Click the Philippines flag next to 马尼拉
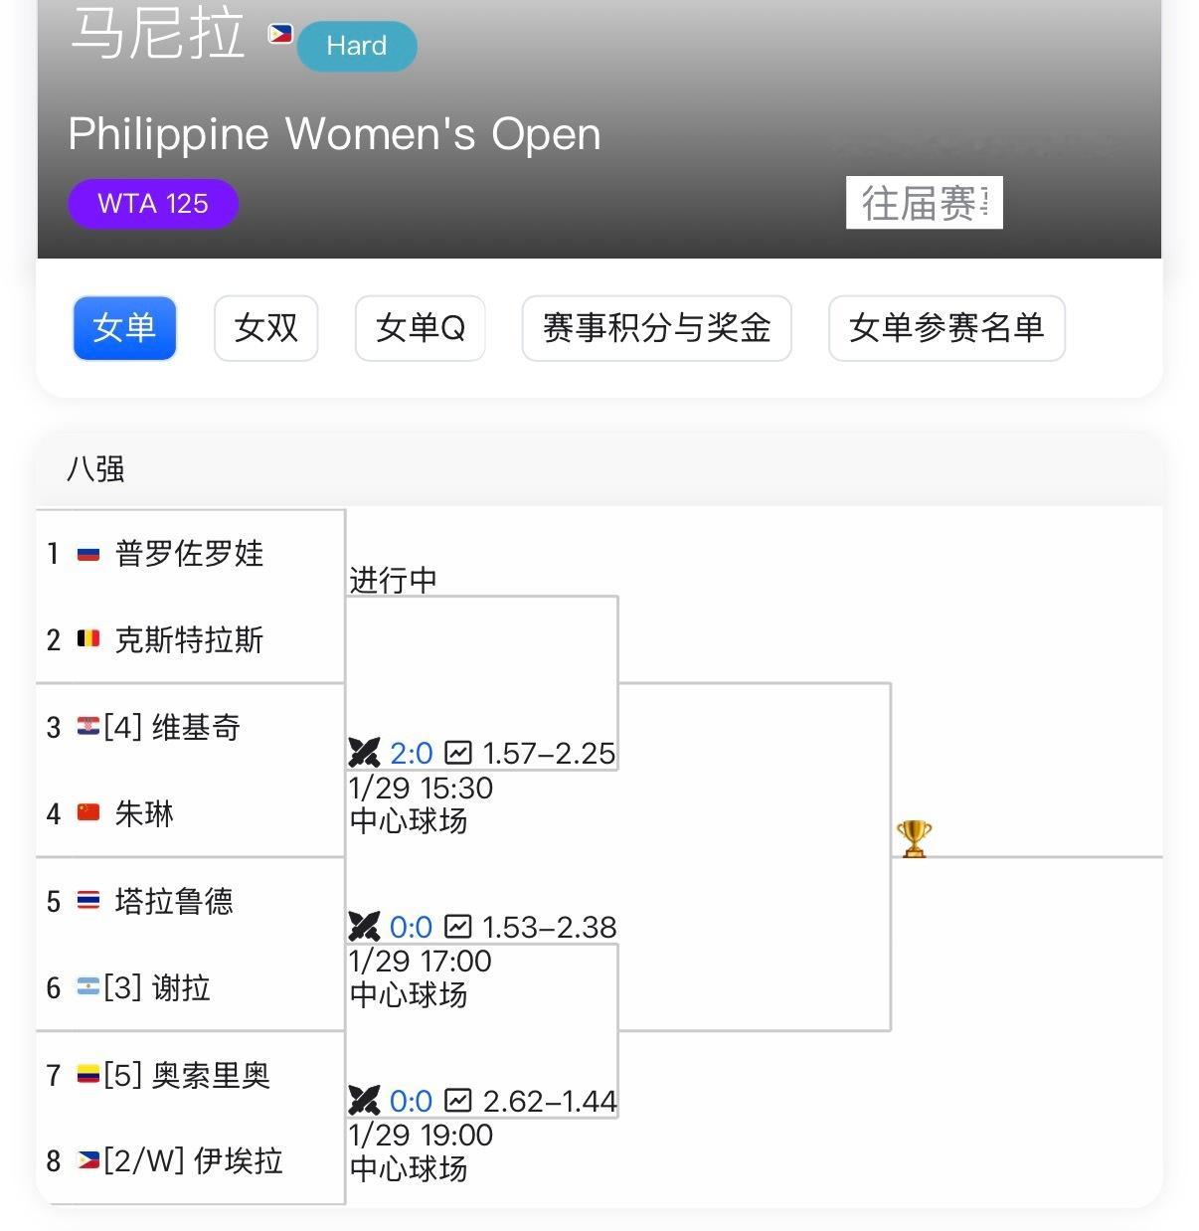This screenshot has height=1231, width=1199. click(x=280, y=34)
